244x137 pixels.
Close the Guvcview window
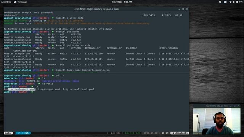coord(239,106)
